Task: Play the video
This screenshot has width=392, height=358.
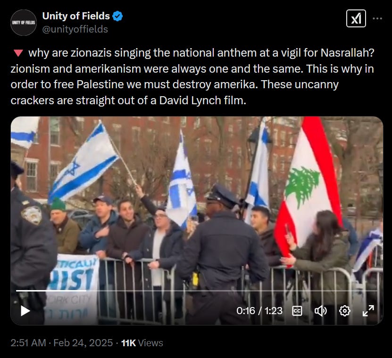Action: click(25, 311)
